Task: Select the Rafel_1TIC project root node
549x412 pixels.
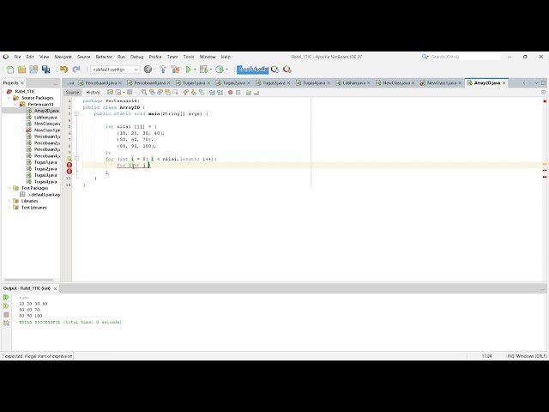Action: pyautogui.click(x=25, y=92)
